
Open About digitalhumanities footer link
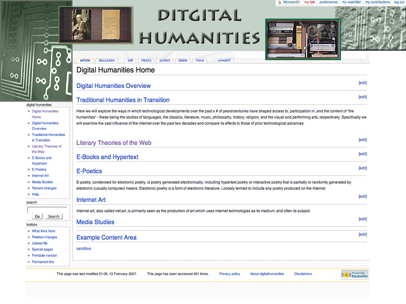(x=267, y=274)
